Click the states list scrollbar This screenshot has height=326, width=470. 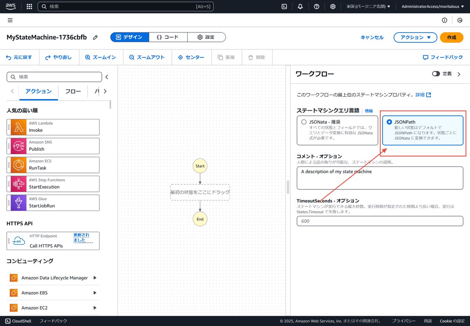click(x=110, y=104)
